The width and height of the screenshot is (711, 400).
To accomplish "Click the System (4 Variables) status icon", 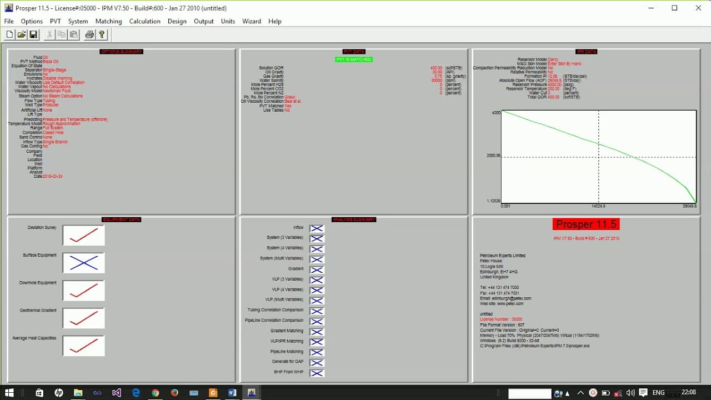I will [317, 249].
